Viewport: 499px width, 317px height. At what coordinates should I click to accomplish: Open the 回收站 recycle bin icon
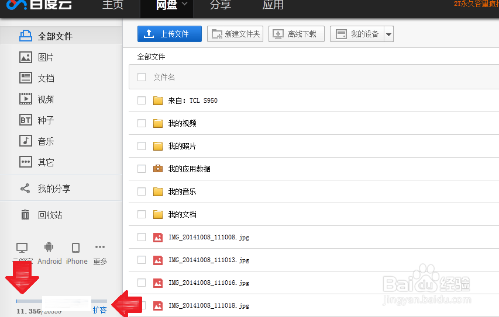pos(25,215)
